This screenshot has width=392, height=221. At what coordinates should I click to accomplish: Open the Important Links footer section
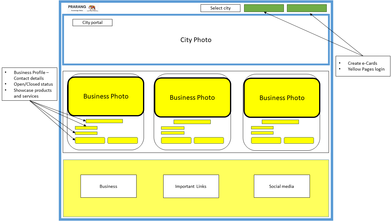191,186
